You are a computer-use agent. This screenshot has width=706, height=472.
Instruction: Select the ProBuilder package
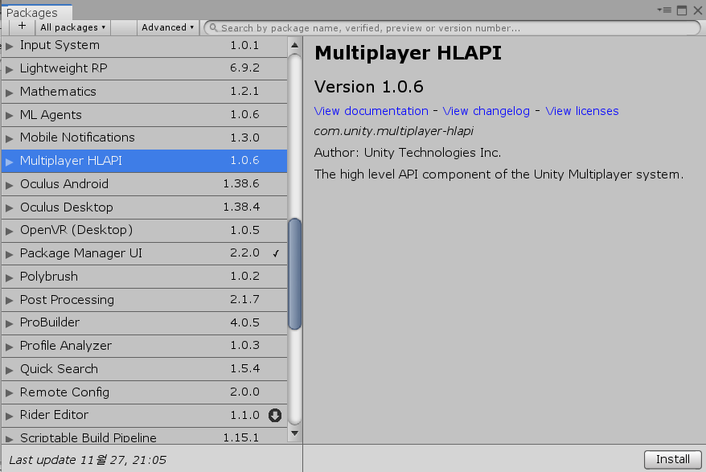pyautogui.click(x=144, y=323)
